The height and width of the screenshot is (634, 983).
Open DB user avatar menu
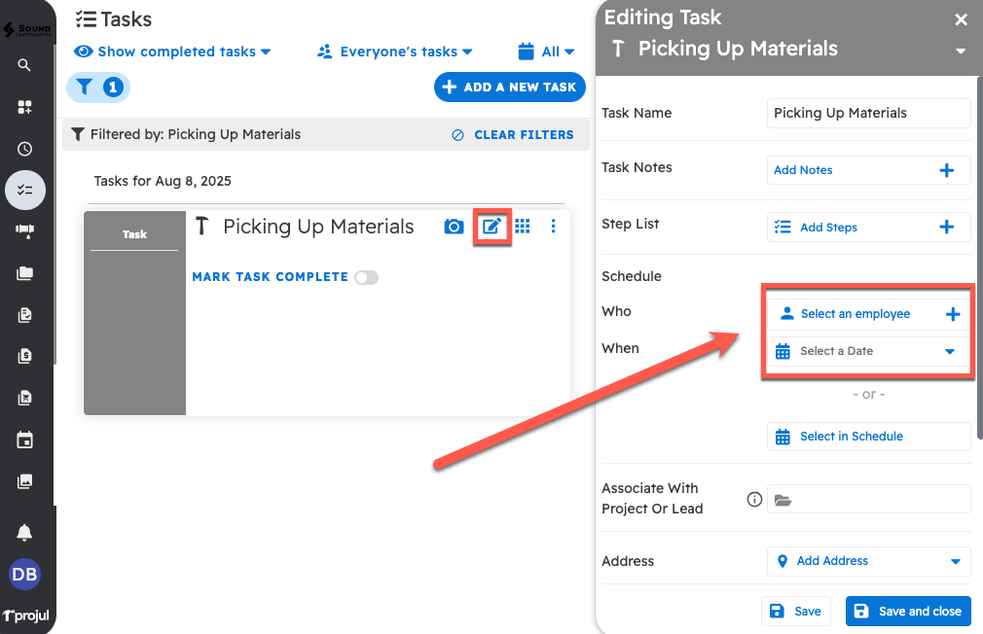(x=25, y=575)
